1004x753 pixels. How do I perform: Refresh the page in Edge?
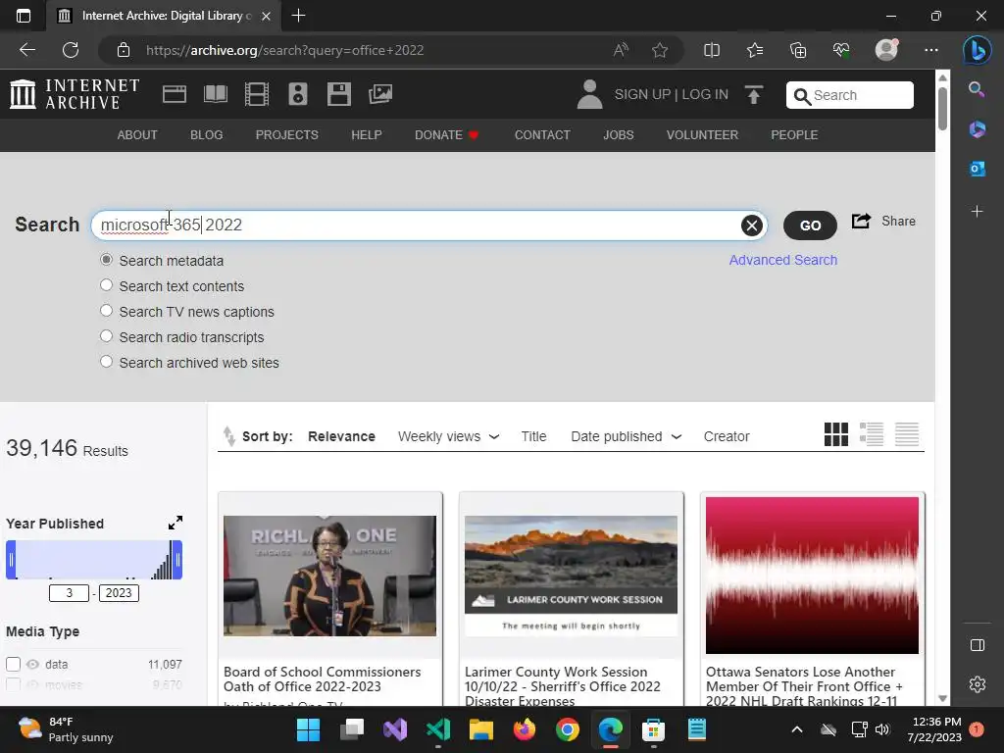pyautogui.click(x=71, y=50)
